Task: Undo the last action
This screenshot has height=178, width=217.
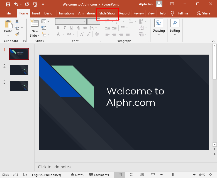Action: (x=16, y=4)
